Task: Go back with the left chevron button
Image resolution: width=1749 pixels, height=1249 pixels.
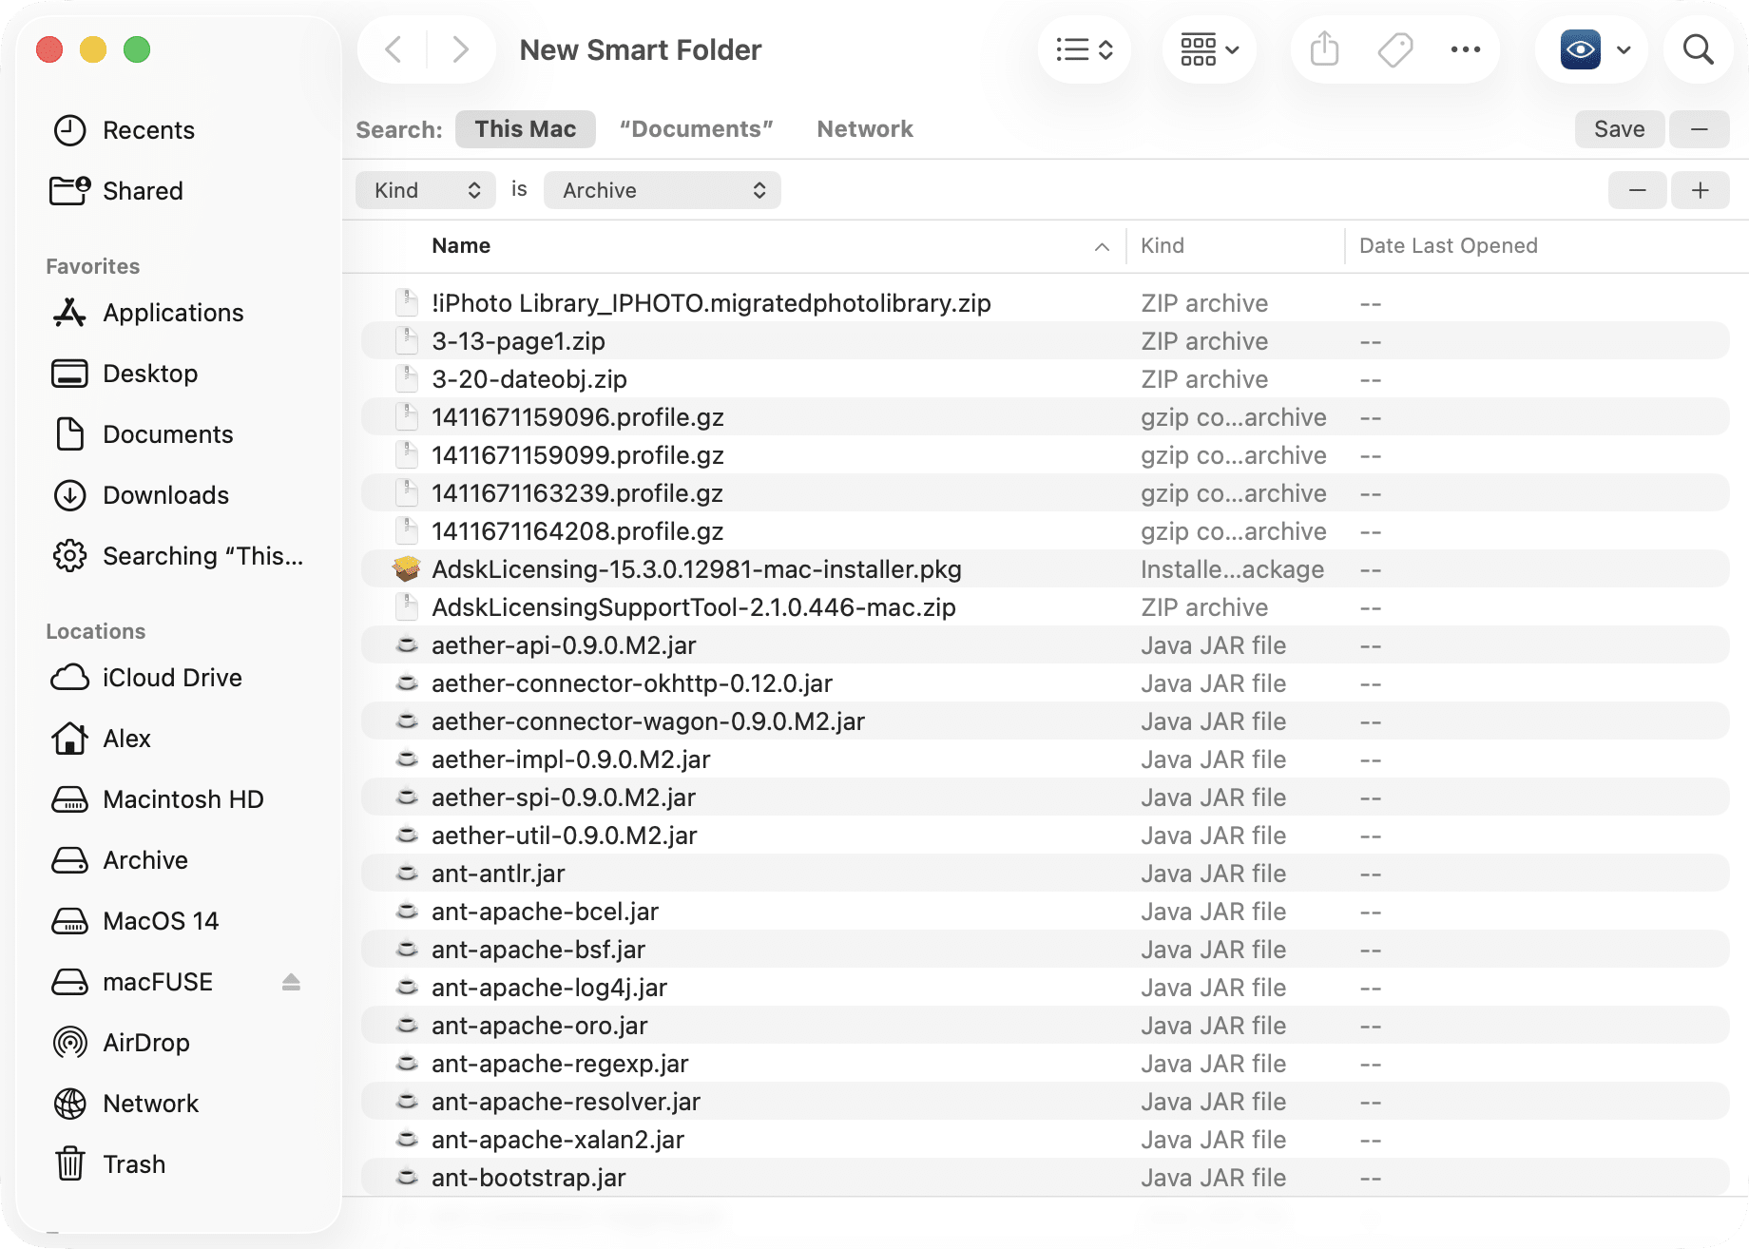Action: point(394,49)
